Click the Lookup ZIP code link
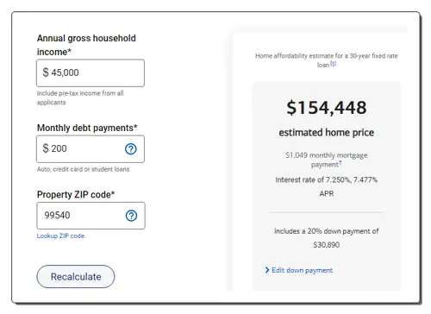 click(x=60, y=235)
